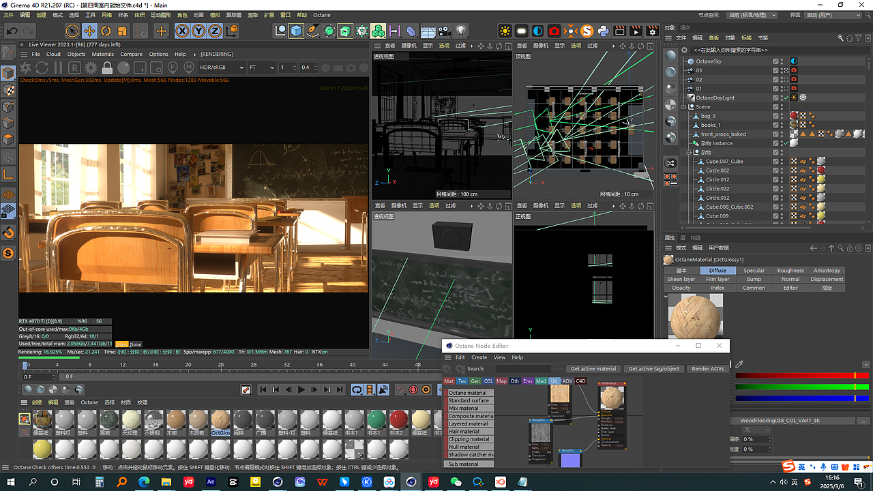Open Node Editor Create menu
Viewport: 873px width, 491px height.
tap(479, 357)
